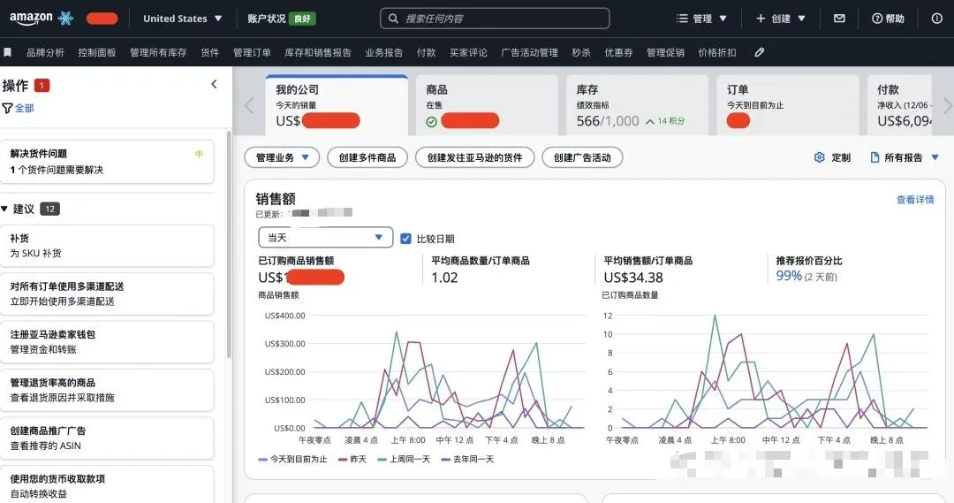The height and width of the screenshot is (503, 954).
Task: Open 创建商品推广广告 suggestion card
Action: pos(107,438)
